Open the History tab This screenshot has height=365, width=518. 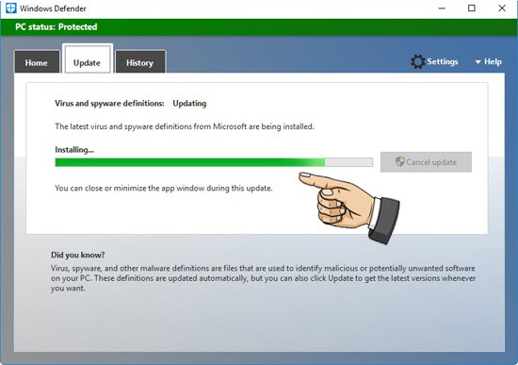[140, 62]
